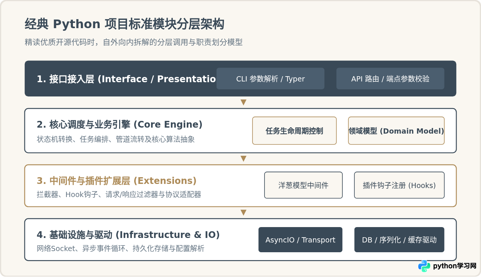481x277 pixels.
Task: Click the 拦截器、Hook钩子 description text
Action: [119, 194]
